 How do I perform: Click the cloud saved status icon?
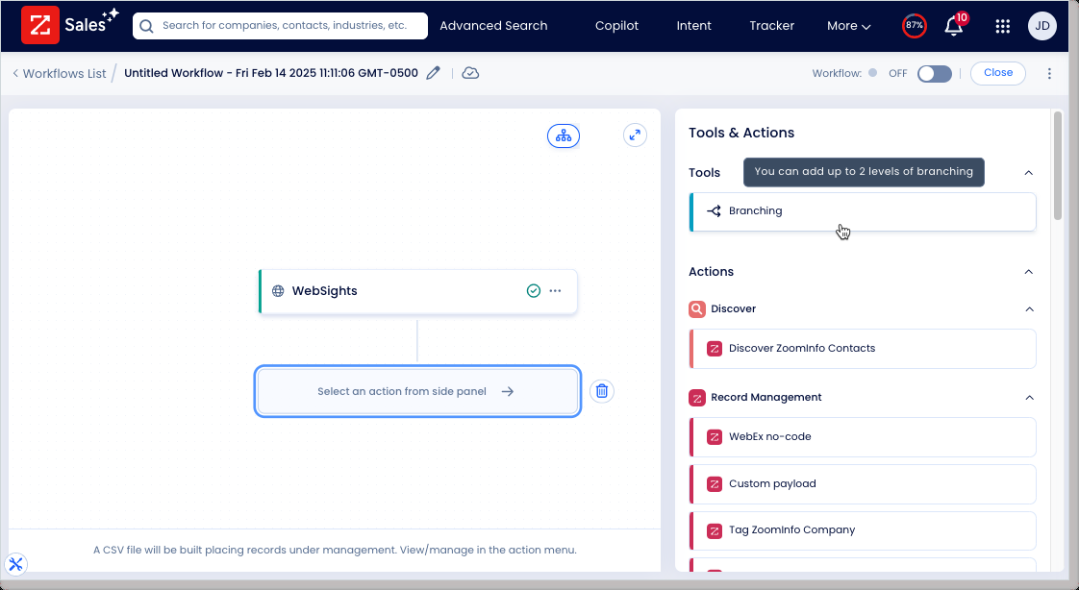coord(470,73)
